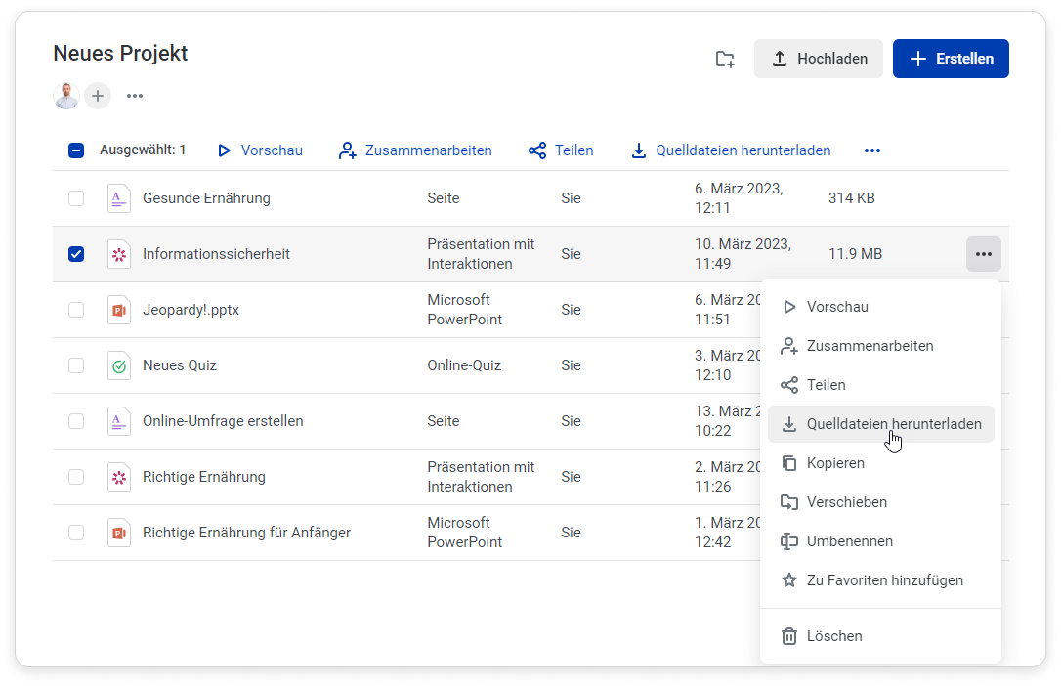Open the Richtige Ernährung für Anfänger file
This screenshot has height=686, width=1061.
246,533
